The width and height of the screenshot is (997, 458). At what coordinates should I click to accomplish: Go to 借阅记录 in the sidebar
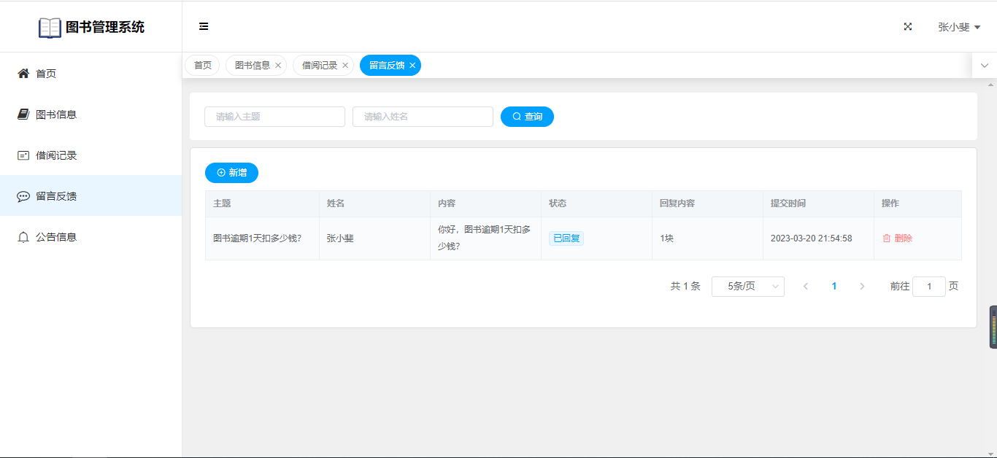[x=56, y=155]
